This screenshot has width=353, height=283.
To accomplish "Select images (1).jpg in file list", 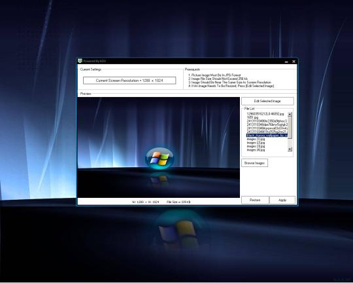I will click(256, 139).
